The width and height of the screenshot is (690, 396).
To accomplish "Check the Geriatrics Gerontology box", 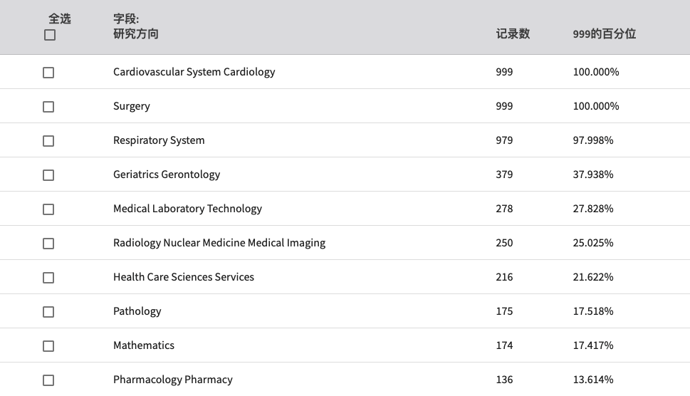I will coord(48,175).
